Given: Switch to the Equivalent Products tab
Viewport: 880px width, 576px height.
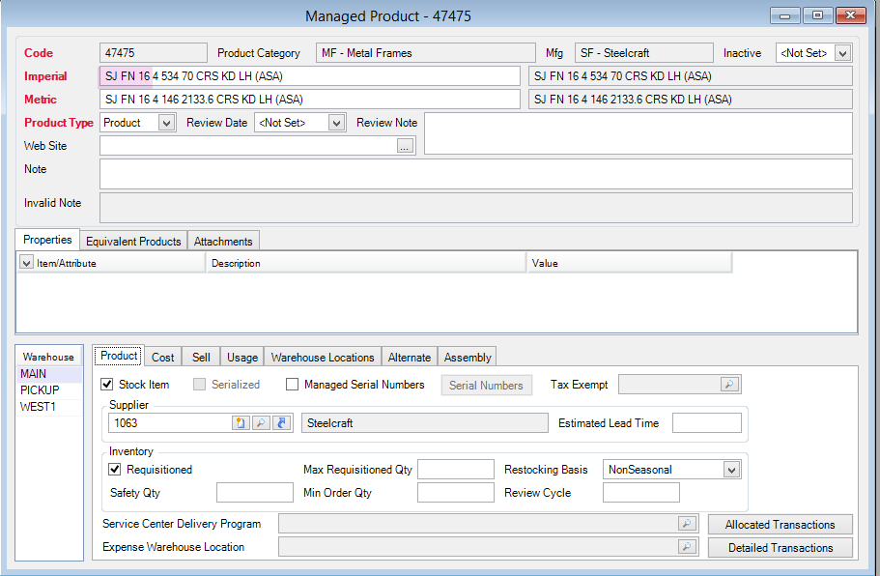Looking at the screenshot, I should 133,242.
